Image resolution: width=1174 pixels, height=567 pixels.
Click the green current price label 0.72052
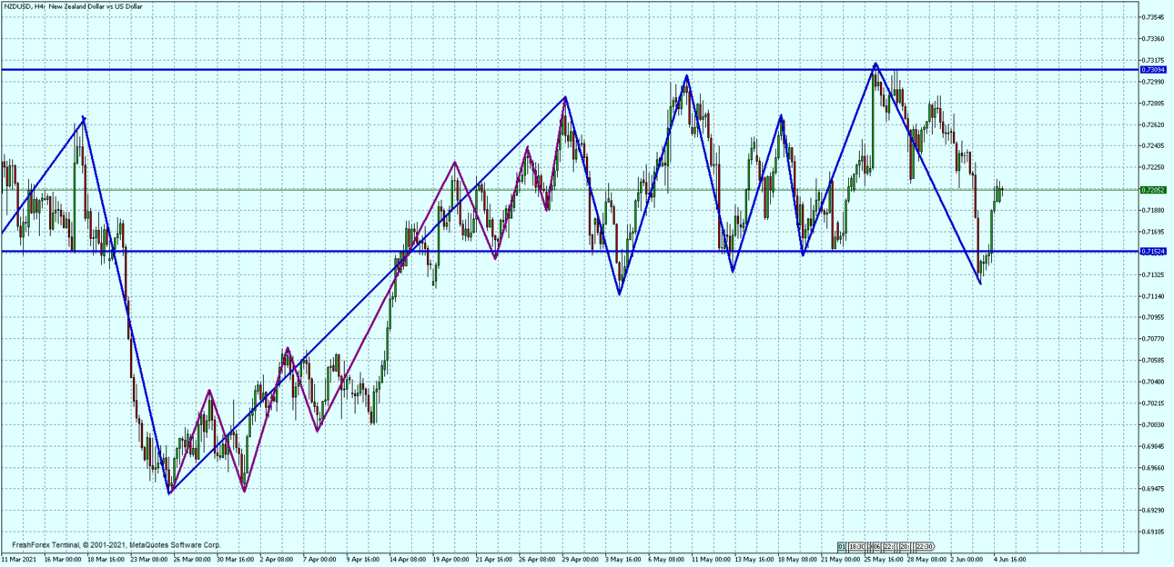[1153, 190]
